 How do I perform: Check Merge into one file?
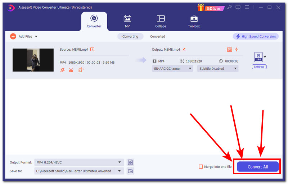(x=201, y=167)
